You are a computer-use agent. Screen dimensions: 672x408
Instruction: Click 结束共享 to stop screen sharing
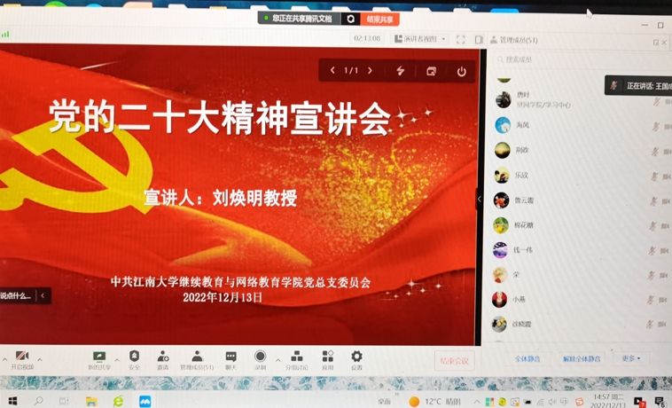coord(380,19)
